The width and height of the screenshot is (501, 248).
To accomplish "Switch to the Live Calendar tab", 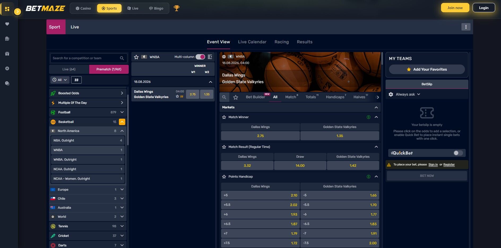I will tap(252, 42).
